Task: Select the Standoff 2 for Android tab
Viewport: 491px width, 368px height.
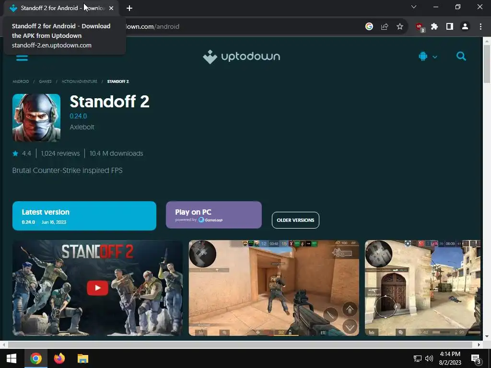Action: point(61,8)
